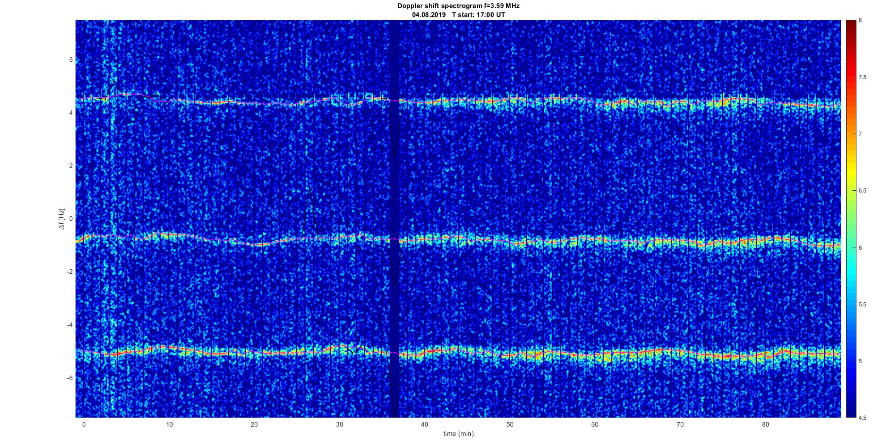Click the dark data gap column near 36 min
The height and width of the screenshot is (448, 894).
coord(393,219)
